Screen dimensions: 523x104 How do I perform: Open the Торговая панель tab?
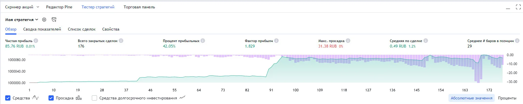pos(139,7)
